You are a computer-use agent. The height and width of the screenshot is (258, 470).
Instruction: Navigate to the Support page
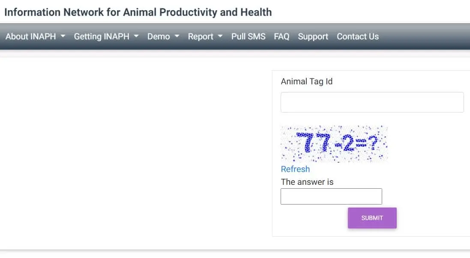(x=313, y=37)
